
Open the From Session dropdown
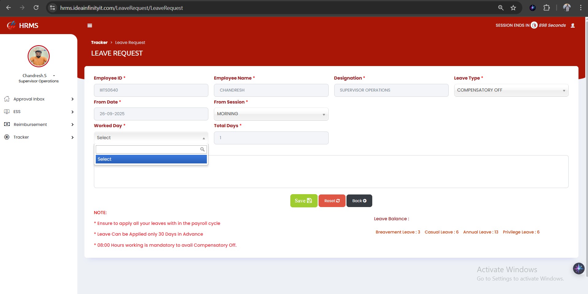[271, 114]
